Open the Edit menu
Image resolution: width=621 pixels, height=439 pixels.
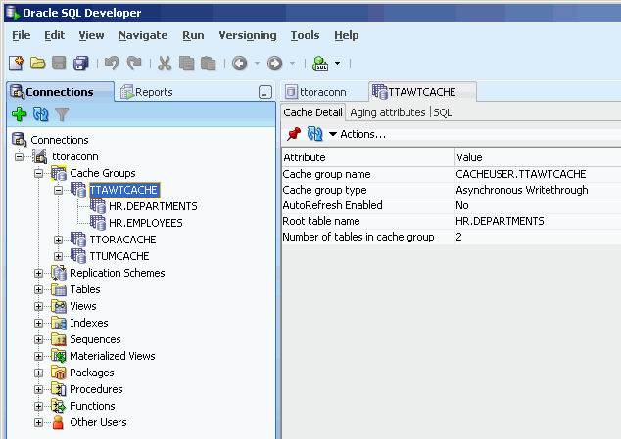[54, 35]
